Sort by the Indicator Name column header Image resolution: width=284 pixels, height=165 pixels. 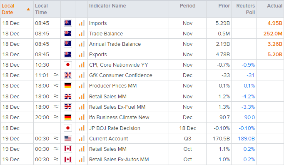107,5
